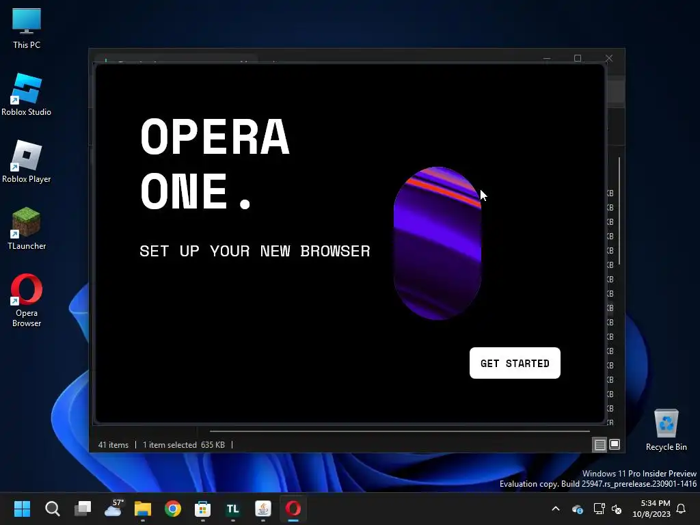This screenshot has height=525, width=700.
Task: Open the network status tray icon
Action: 599,509
